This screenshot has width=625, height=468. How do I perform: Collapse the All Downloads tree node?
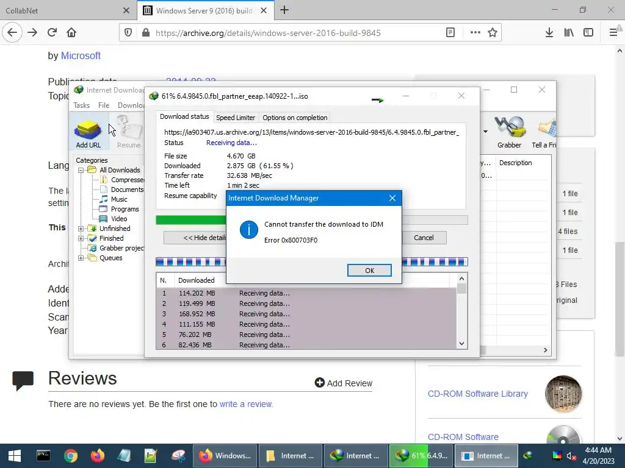pos(81,171)
